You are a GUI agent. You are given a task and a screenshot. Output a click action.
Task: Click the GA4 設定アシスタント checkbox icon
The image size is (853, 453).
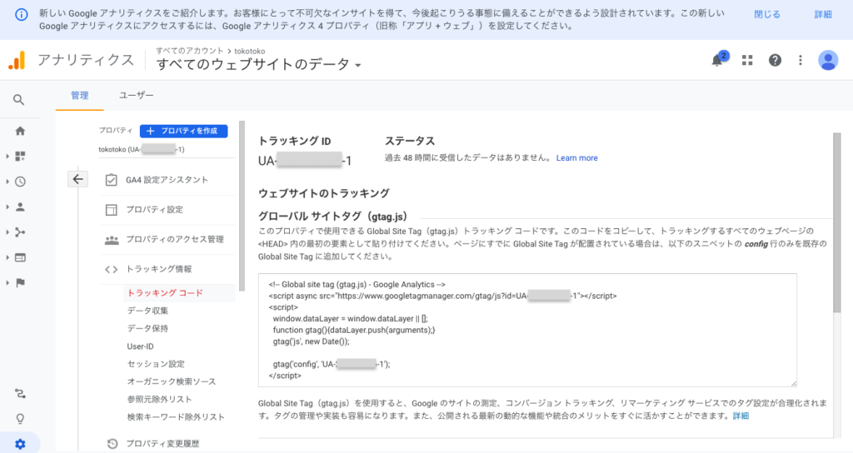pyautogui.click(x=111, y=180)
